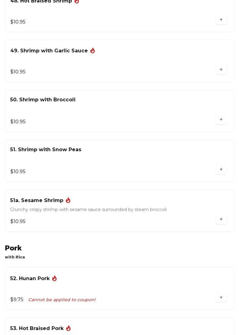Viewport: 239px width, 335px height.
Task: Click plus button for Shrimp with Broccoli
Action: pyautogui.click(x=221, y=119)
